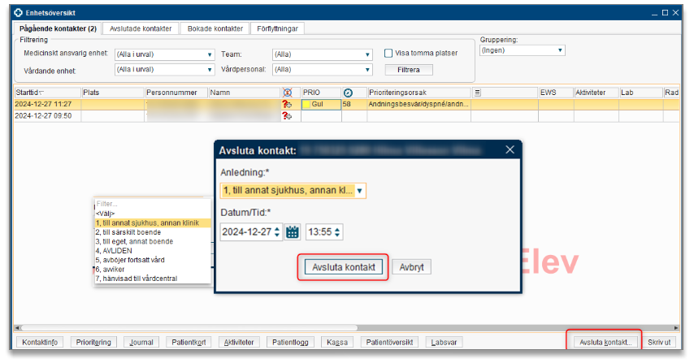Click the Enhetsöversikt window title icon
The image size is (694, 363).
(7, 14)
